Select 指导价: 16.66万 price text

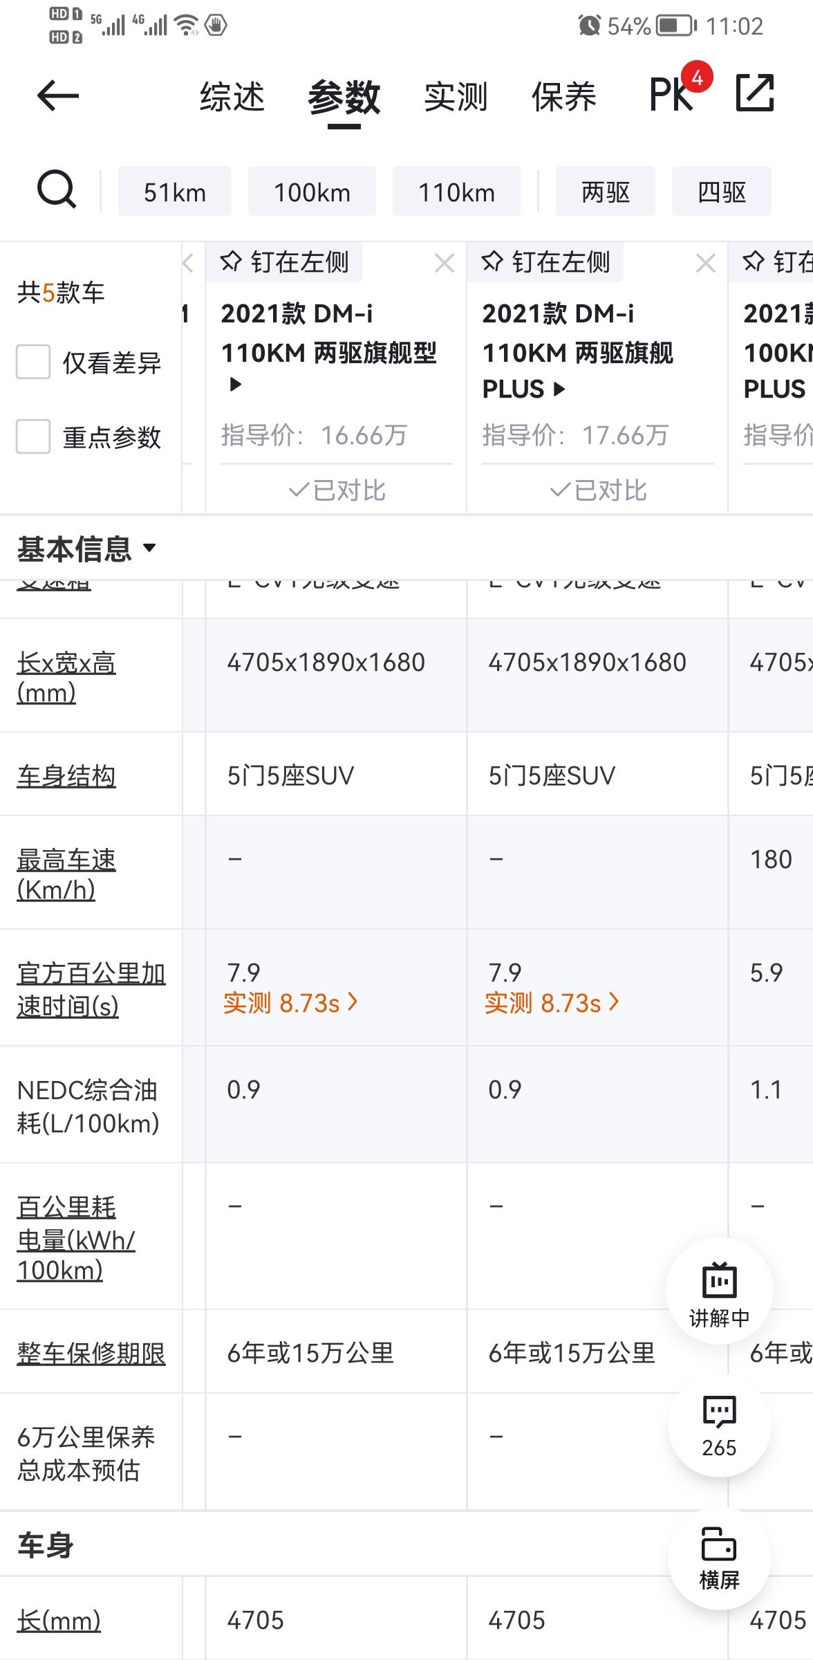pyautogui.click(x=314, y=436)
